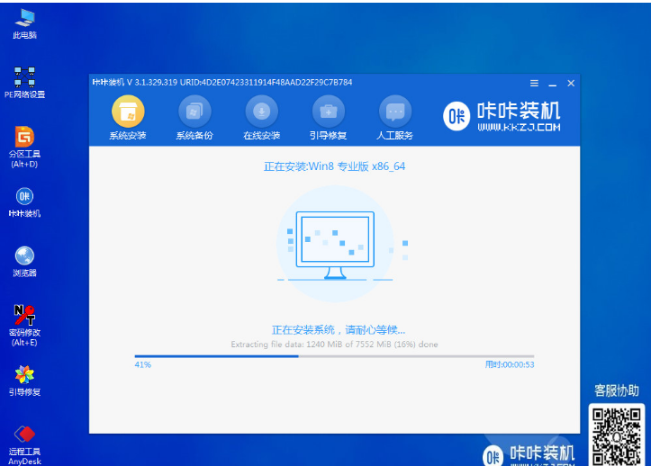Open the 系统备份 backup icon
651x466 pixels.
194,112
